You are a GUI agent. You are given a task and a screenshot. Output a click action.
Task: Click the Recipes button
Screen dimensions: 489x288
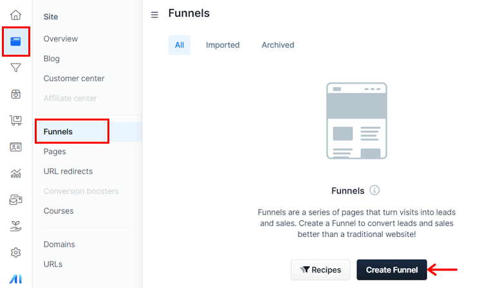(320, 269)
